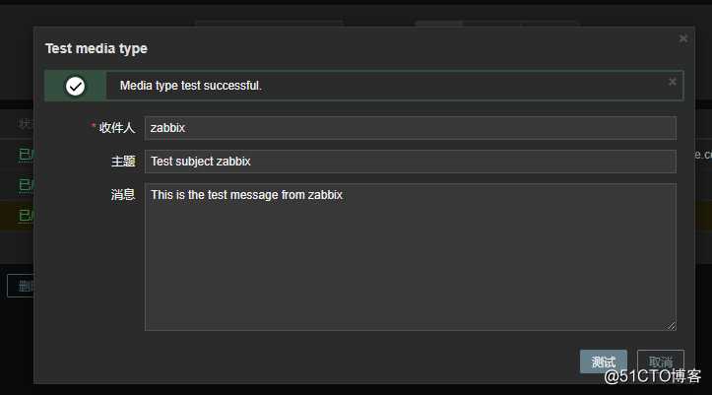
Task: Click the 消息 field label
Action: point(123,195)
